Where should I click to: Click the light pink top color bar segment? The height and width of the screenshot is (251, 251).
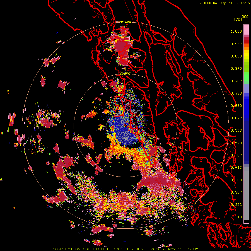click(x=246, y=30)
